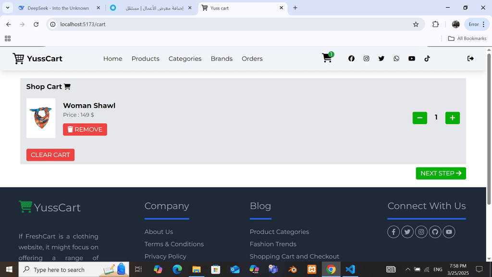Open the Fashion Trends blog link

click(x=273, y=244)
